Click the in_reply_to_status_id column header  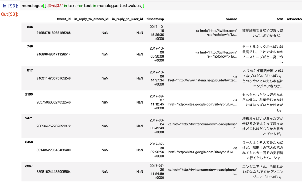tap(91, 19)
